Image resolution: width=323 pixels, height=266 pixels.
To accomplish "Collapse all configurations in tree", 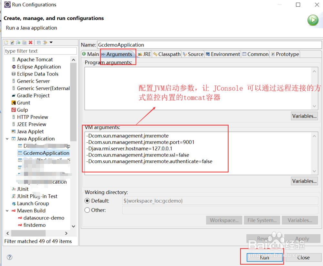I will click(x=39, y=42).
